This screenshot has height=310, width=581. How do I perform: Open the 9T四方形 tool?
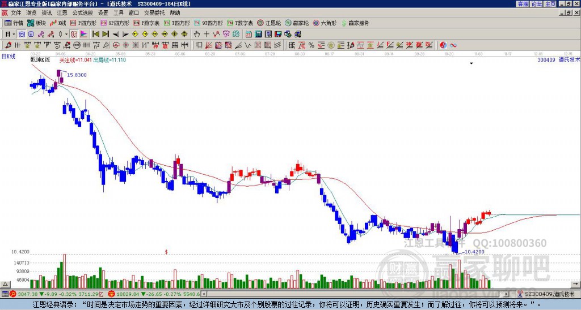click(x=209, y=23)
